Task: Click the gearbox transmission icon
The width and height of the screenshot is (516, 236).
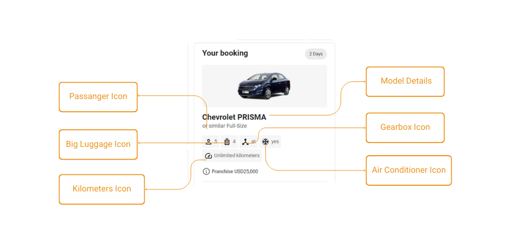Action: (x=245, y=142)
